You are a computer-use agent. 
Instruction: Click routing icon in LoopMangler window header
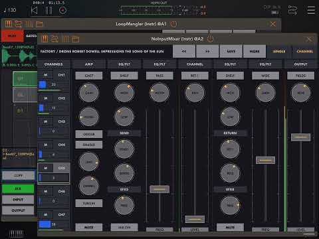[x=19, y=24]
